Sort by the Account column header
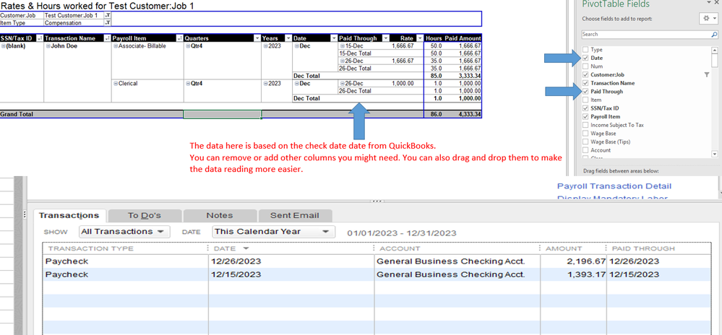This screenshot has height=335, width=722. (457, 248)
